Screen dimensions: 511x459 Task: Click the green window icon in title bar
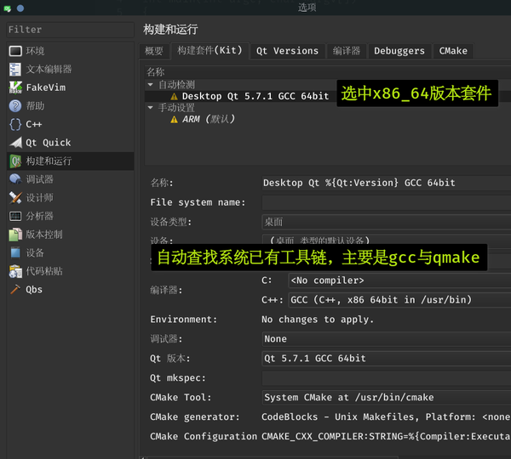click(7, 8)
